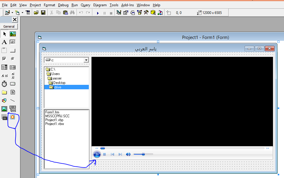284x178 pixels.
Task: Open the Help menu
Action: pos(156,5)
